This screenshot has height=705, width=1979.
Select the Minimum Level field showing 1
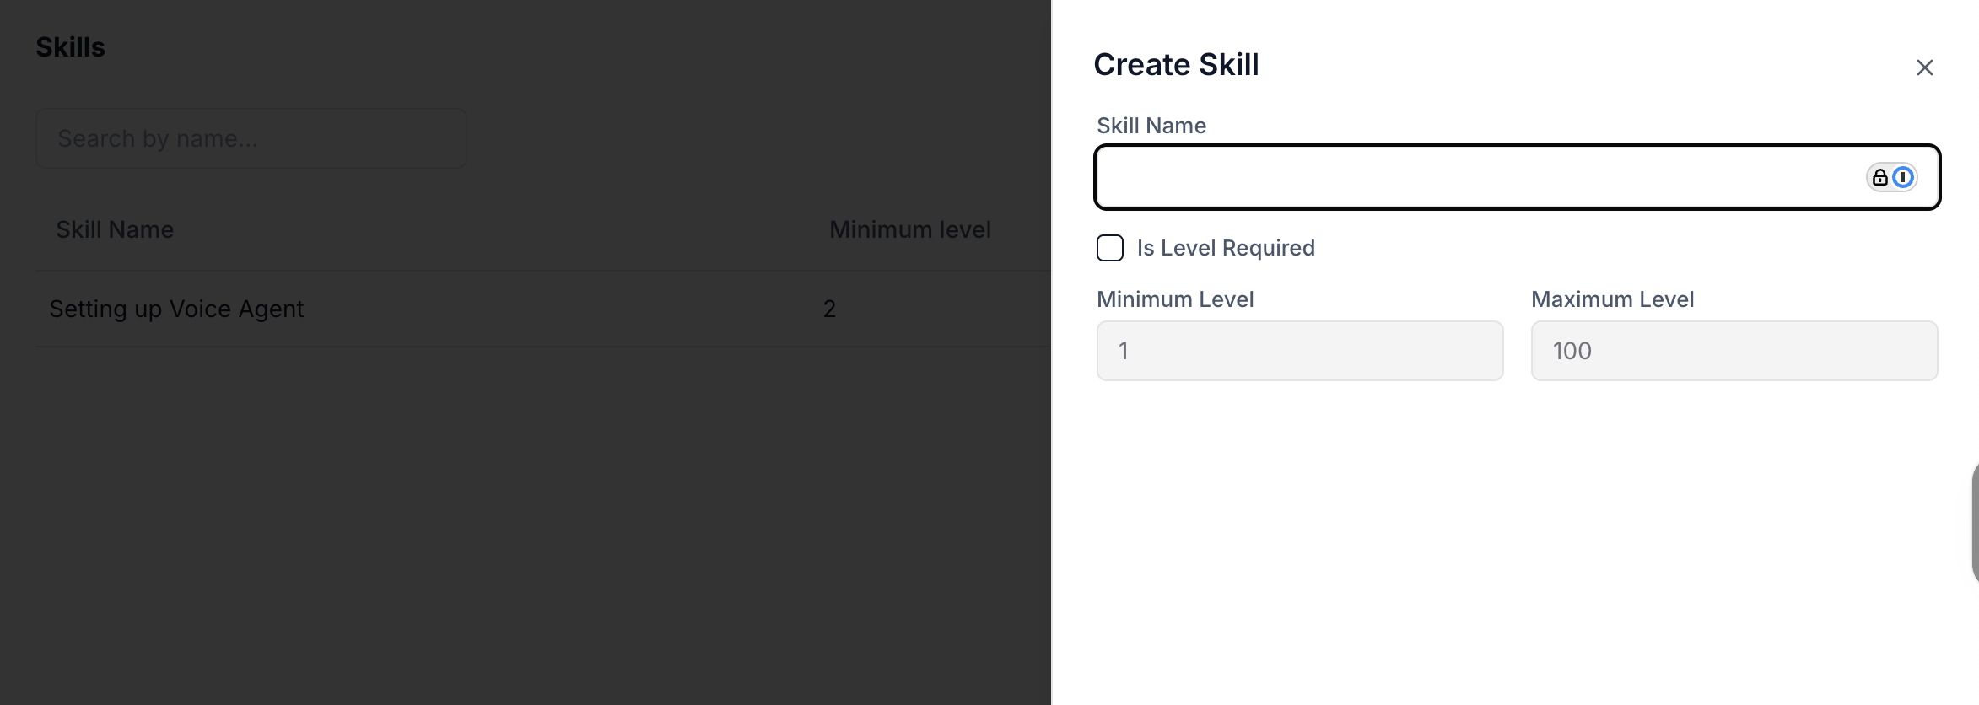[1300, 351]
